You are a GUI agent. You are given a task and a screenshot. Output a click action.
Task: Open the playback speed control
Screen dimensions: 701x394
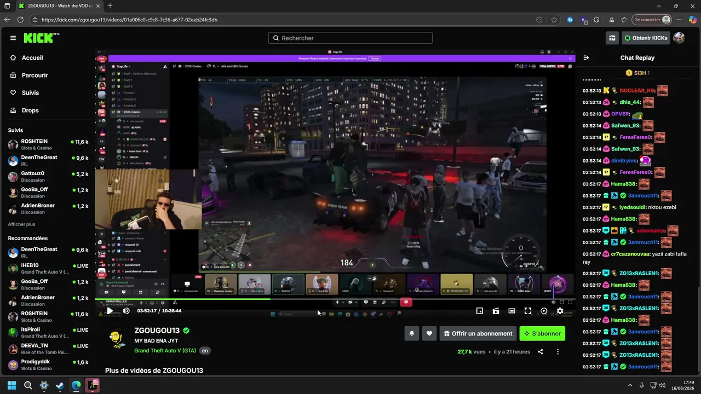[x=544, y=311]
